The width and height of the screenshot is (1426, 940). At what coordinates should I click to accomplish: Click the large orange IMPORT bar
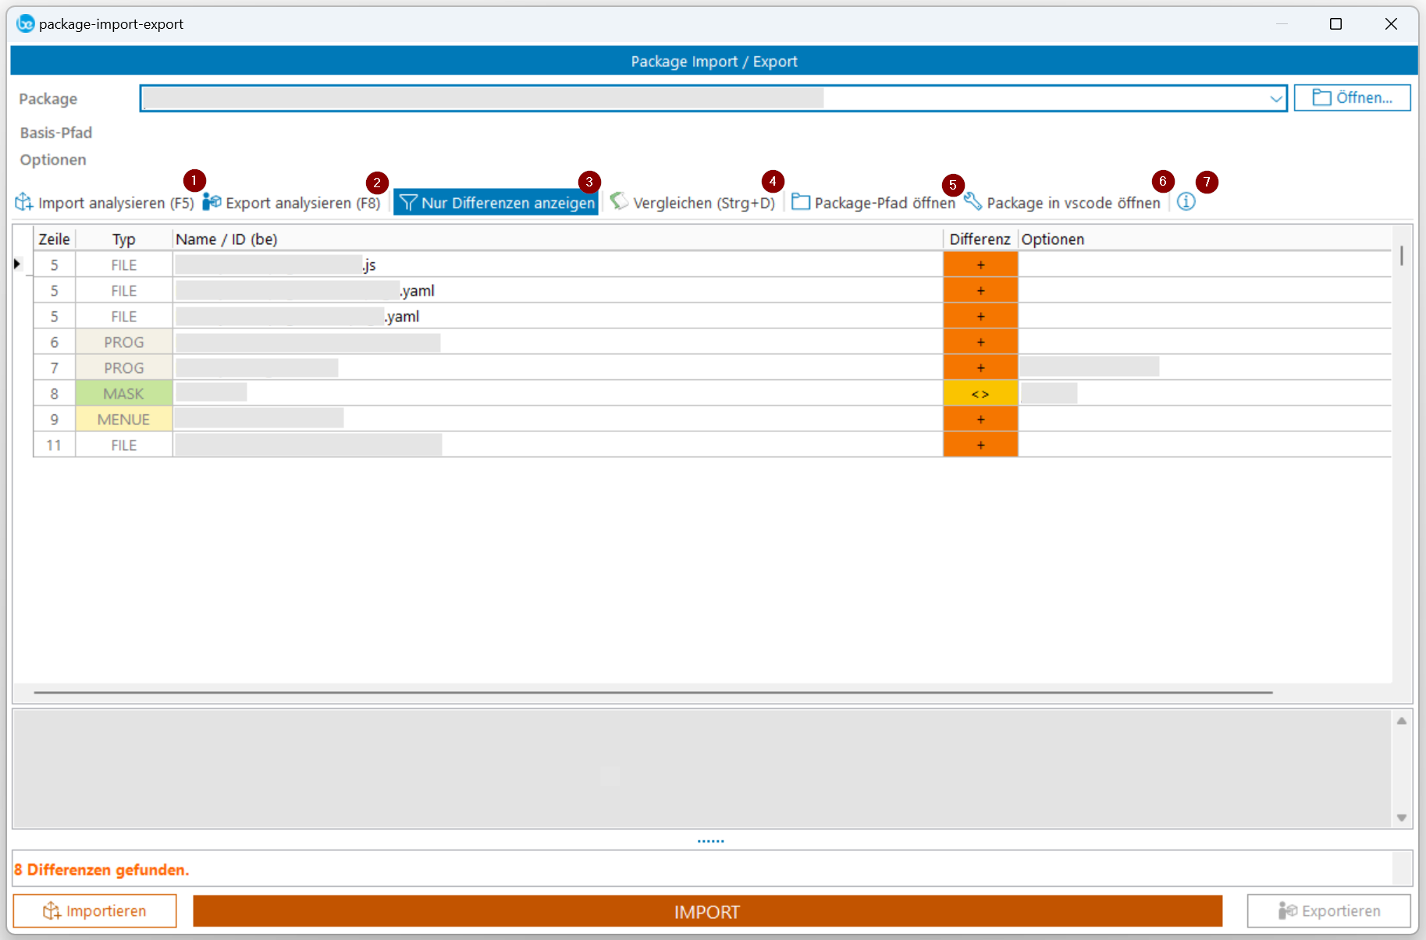(707, 911)
